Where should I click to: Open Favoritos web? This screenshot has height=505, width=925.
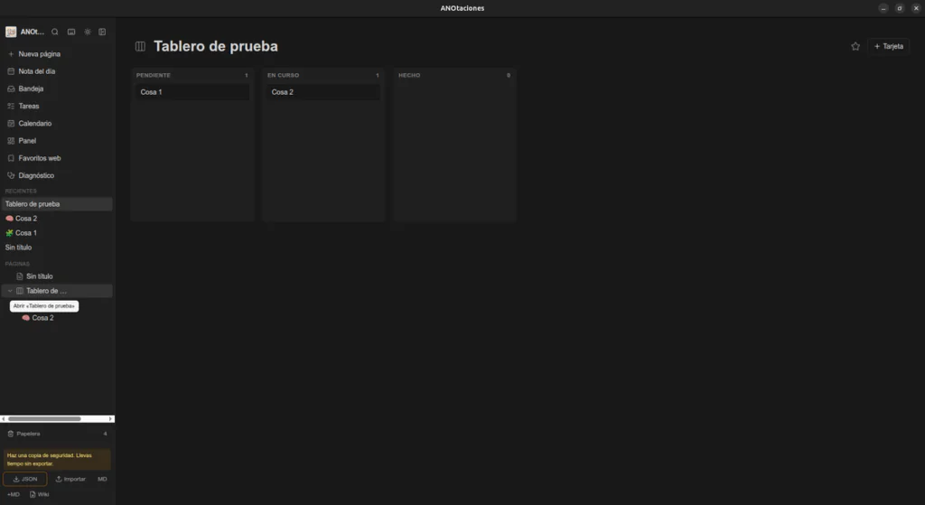57,158
